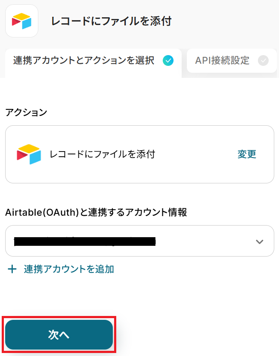Screen dimensions: 279x356
Task: Click the blacked-out account name
Action: 84,241
